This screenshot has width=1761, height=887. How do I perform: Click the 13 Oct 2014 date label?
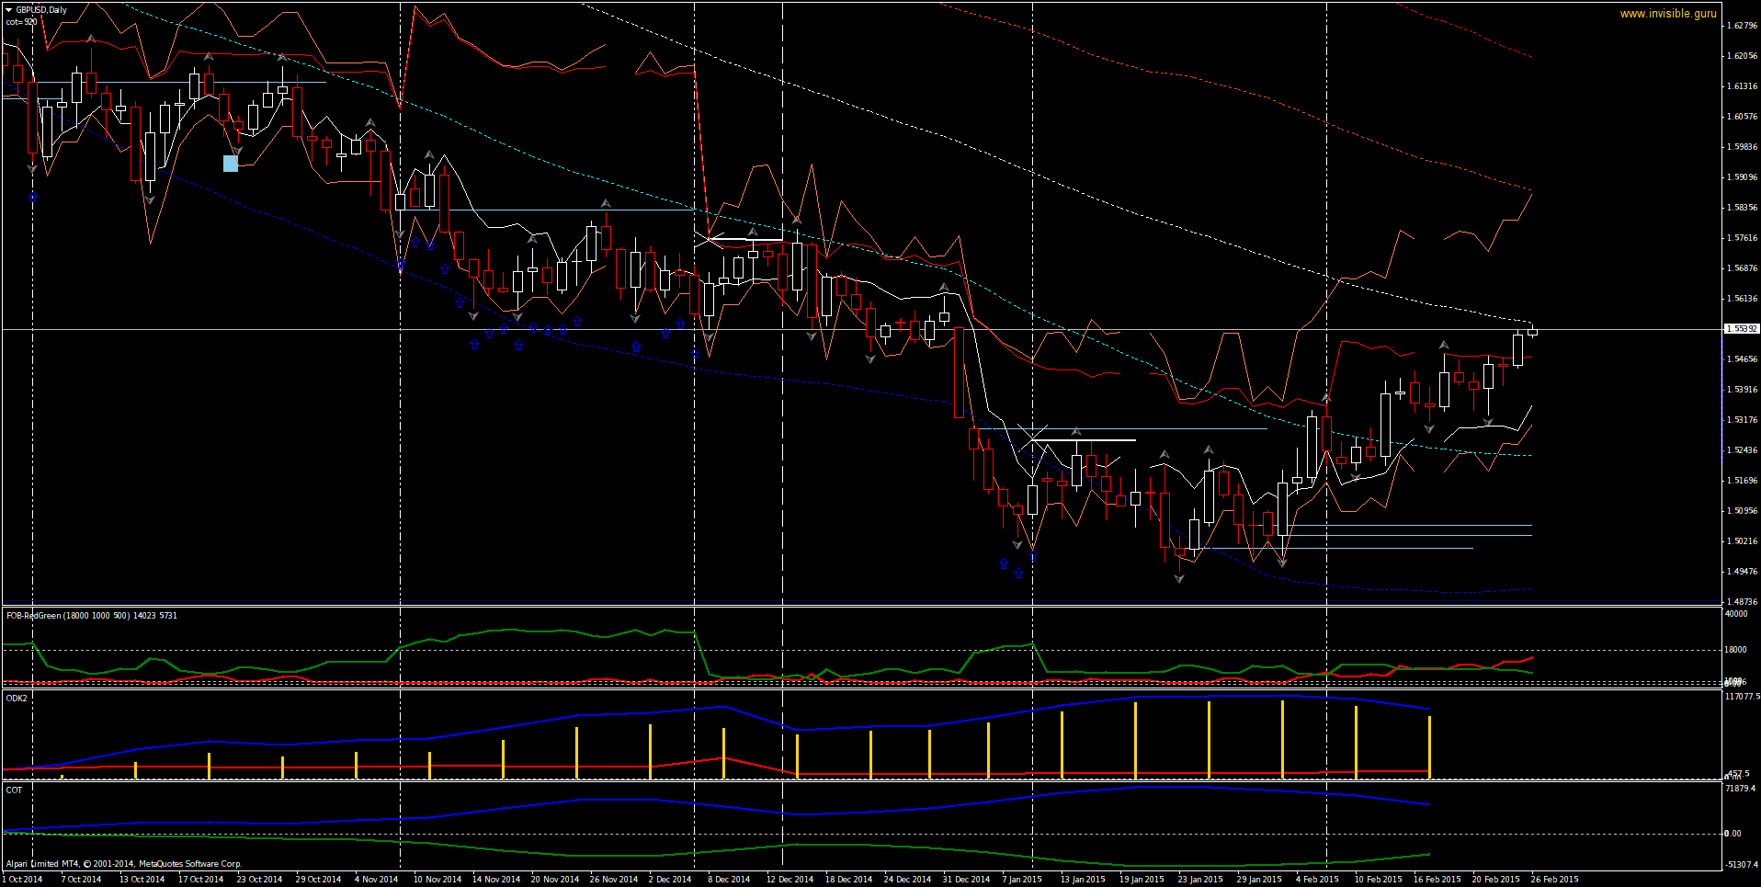click(142, 880)
